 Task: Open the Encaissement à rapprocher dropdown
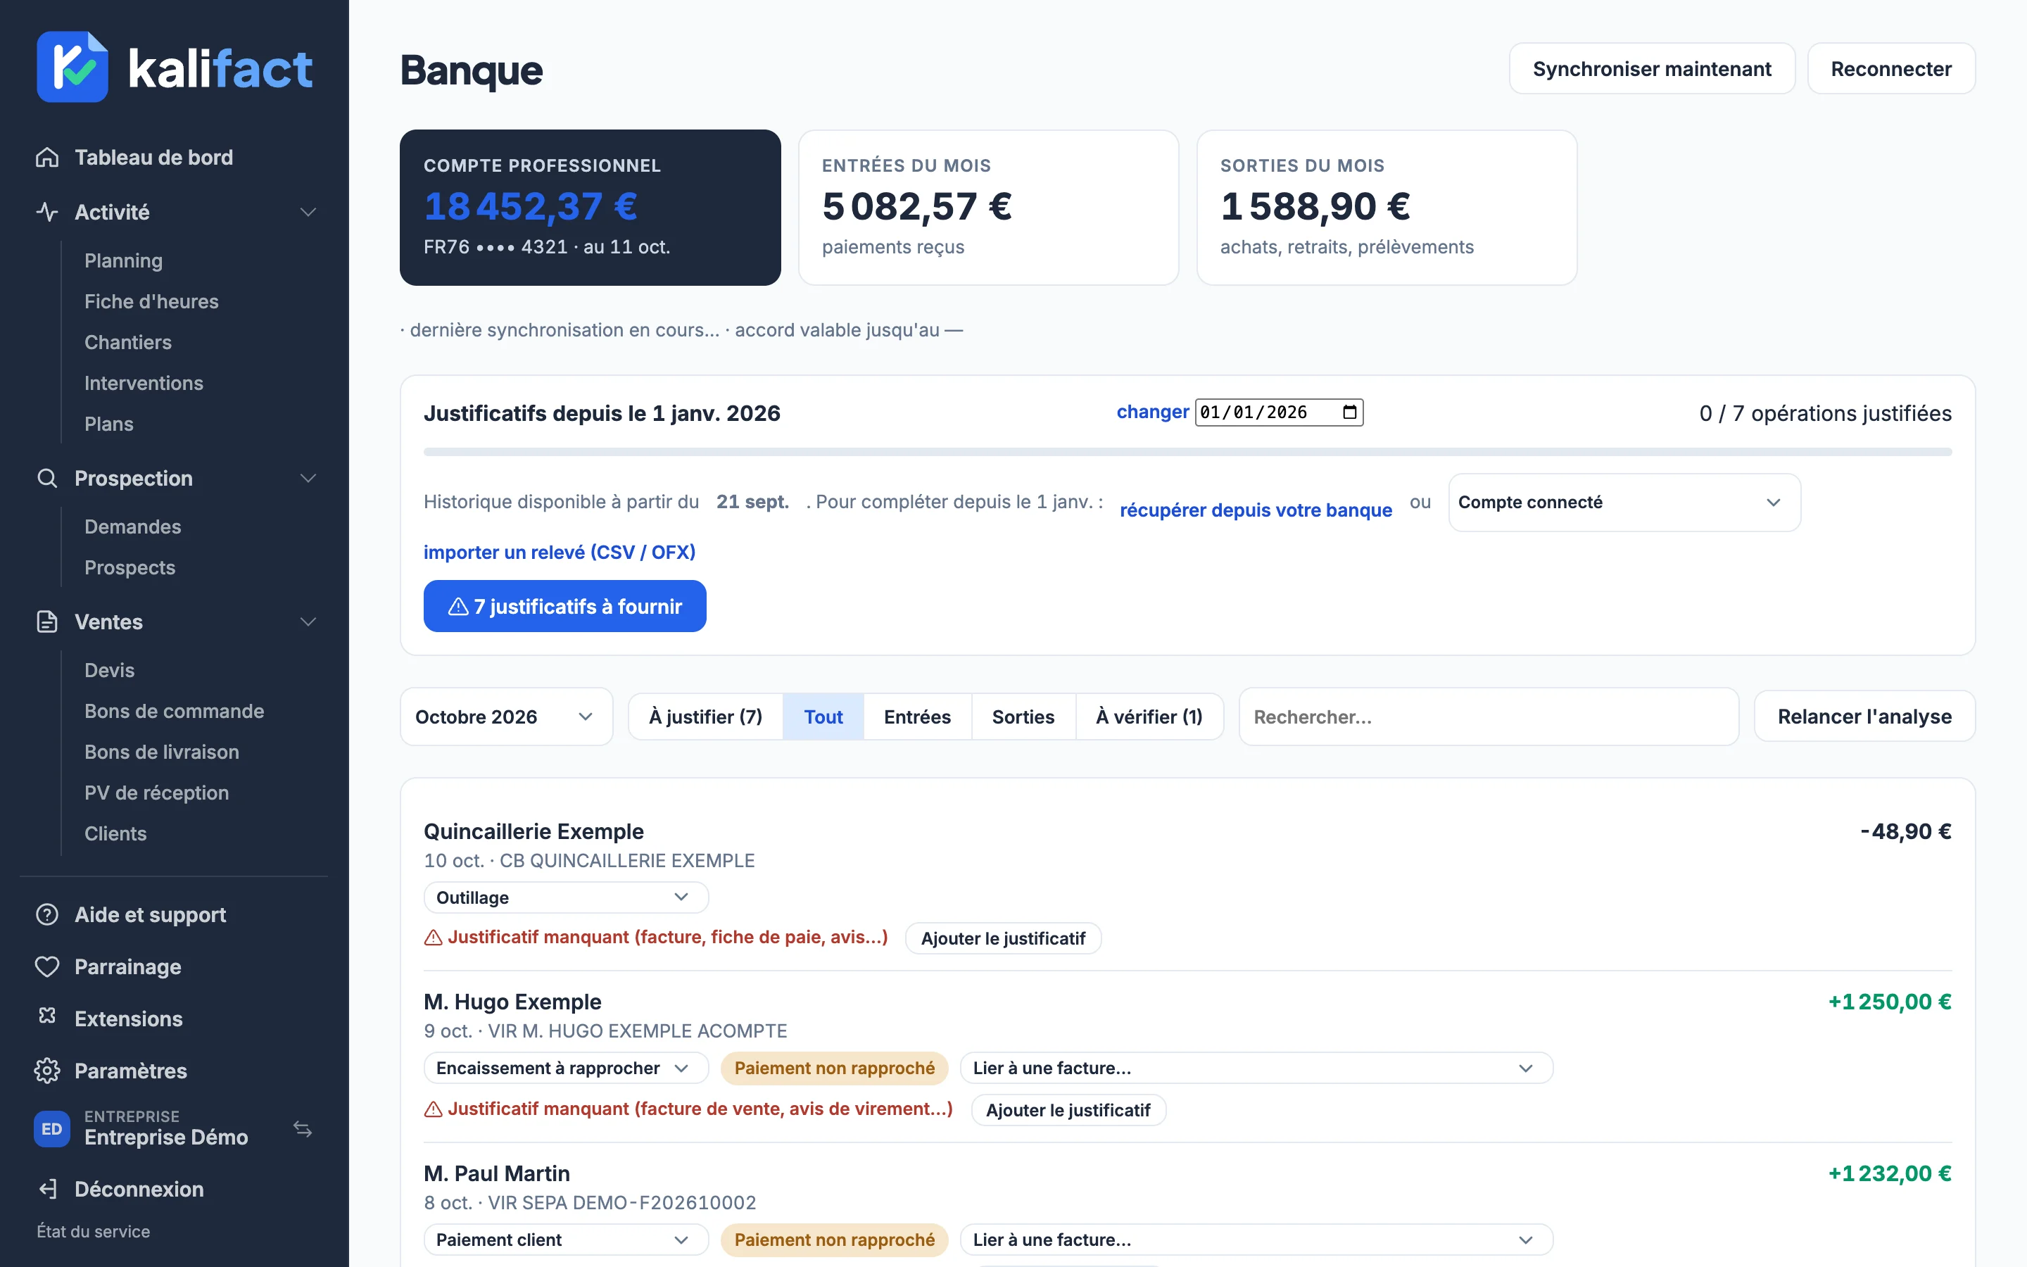pos(566,1069)
